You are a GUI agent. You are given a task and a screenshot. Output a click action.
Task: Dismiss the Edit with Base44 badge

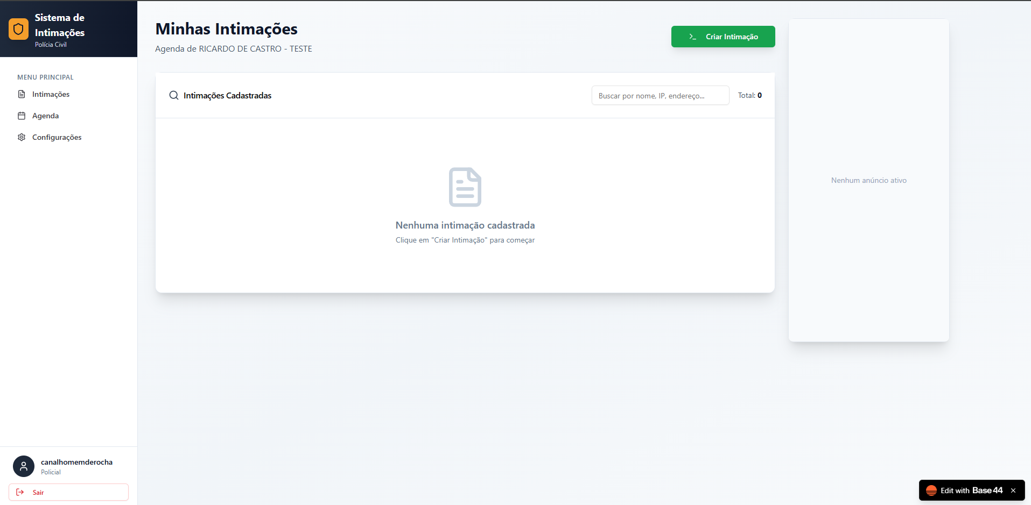point(1013,490)
